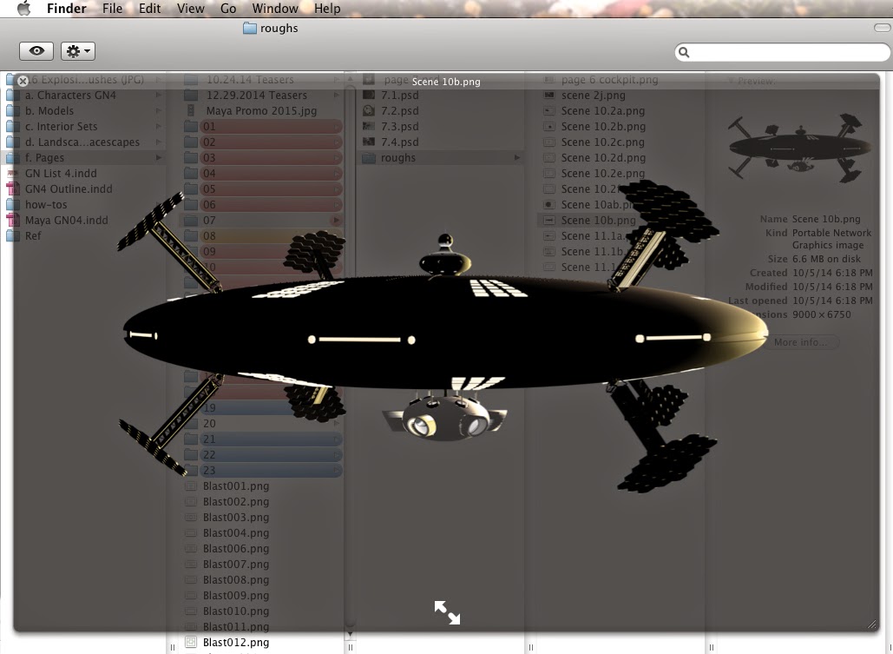Screen dimensions: 893x654
Task: Click the folder icon for 04
Action: pyautogui.click(x=191, y=174)
